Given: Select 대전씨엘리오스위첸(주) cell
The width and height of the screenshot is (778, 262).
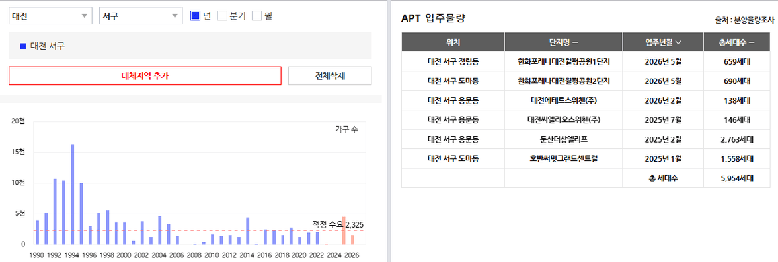Looking at the screenshot, I should click(x=563, y=120).
